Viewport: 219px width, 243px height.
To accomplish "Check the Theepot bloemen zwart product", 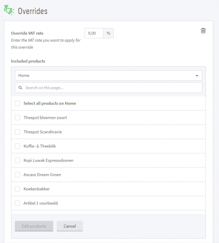I will (18, 118).
